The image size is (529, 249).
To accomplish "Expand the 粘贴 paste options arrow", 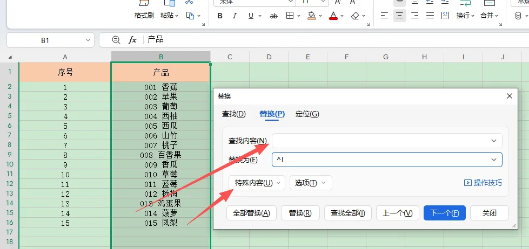I will click(177, 16).
